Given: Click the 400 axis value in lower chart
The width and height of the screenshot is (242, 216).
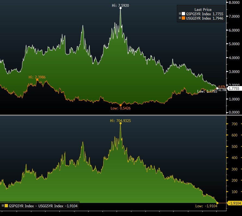Looking at the screenshot, I should tap(234, 158).
